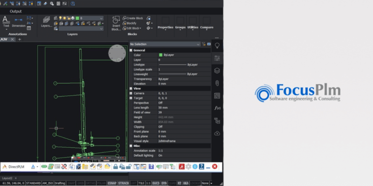Select the Dimension tool
The height and width of the screenshot is (186, 373).
pos(19,22)
